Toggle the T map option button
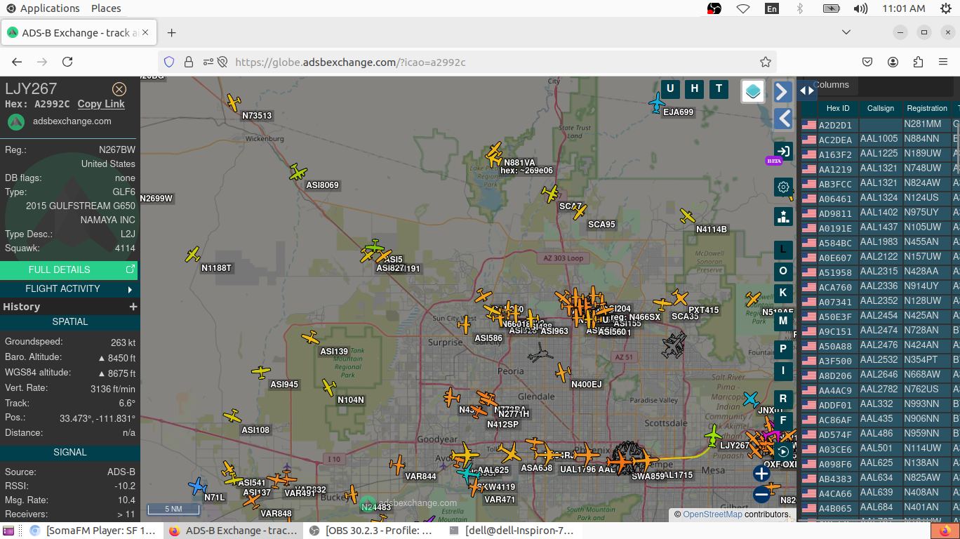Image resolution: width=960 pixels, height=539 pixels. click(x=719, y=88)
